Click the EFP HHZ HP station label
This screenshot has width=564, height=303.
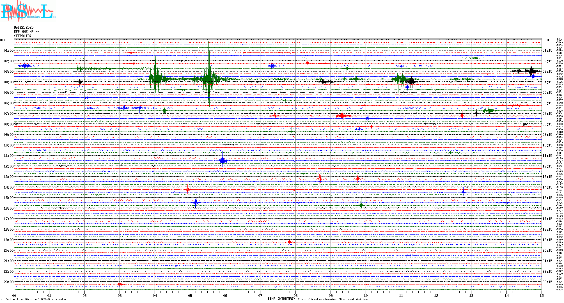(x=26, y=32)
